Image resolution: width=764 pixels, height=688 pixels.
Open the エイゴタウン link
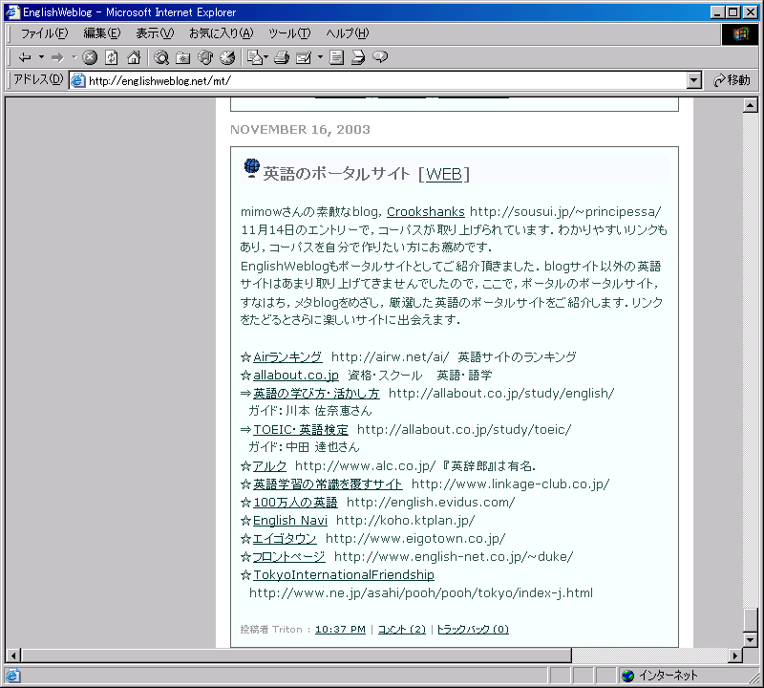coord(285,539)
